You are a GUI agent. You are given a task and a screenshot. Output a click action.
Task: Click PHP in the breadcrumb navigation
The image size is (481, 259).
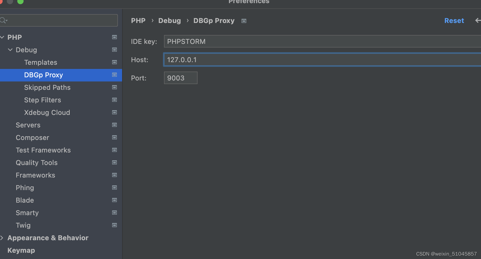point(138,21)
